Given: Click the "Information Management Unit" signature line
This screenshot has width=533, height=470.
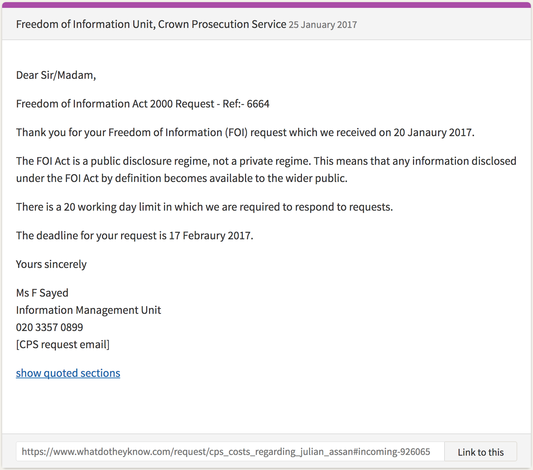Looking at the screenshot, I should tap(88, 310).
